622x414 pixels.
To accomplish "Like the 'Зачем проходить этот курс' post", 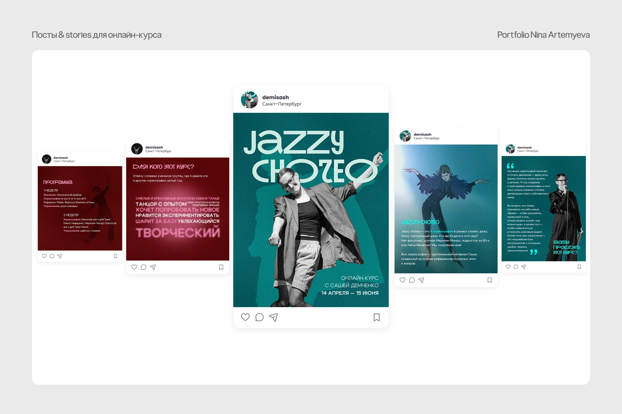I will click(x=508, y=267).
